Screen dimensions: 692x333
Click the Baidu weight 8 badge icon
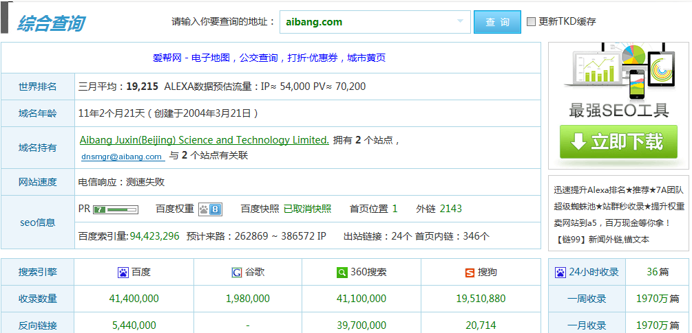click(210, 209)
